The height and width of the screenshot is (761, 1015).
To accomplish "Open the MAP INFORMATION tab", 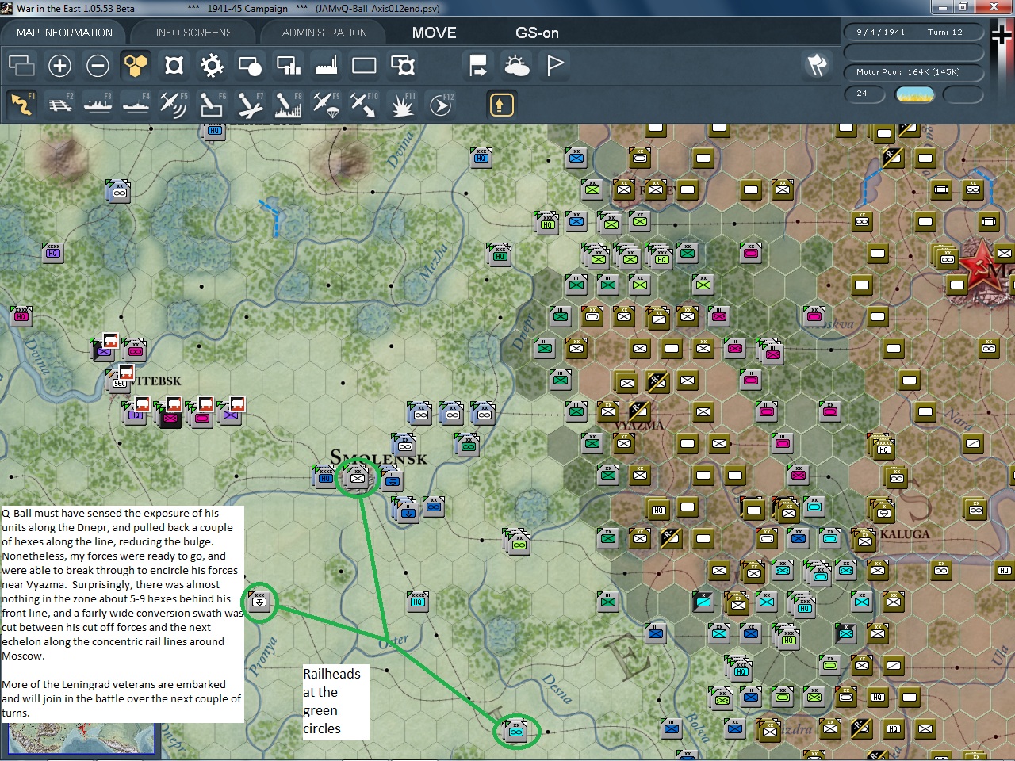I will pos(64,33).
